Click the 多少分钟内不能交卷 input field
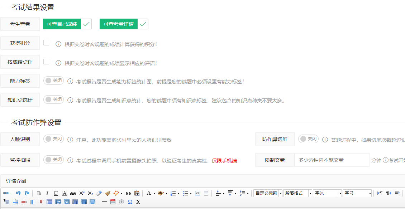The width and height of the screenshot is (405, 209). point(332,160)
